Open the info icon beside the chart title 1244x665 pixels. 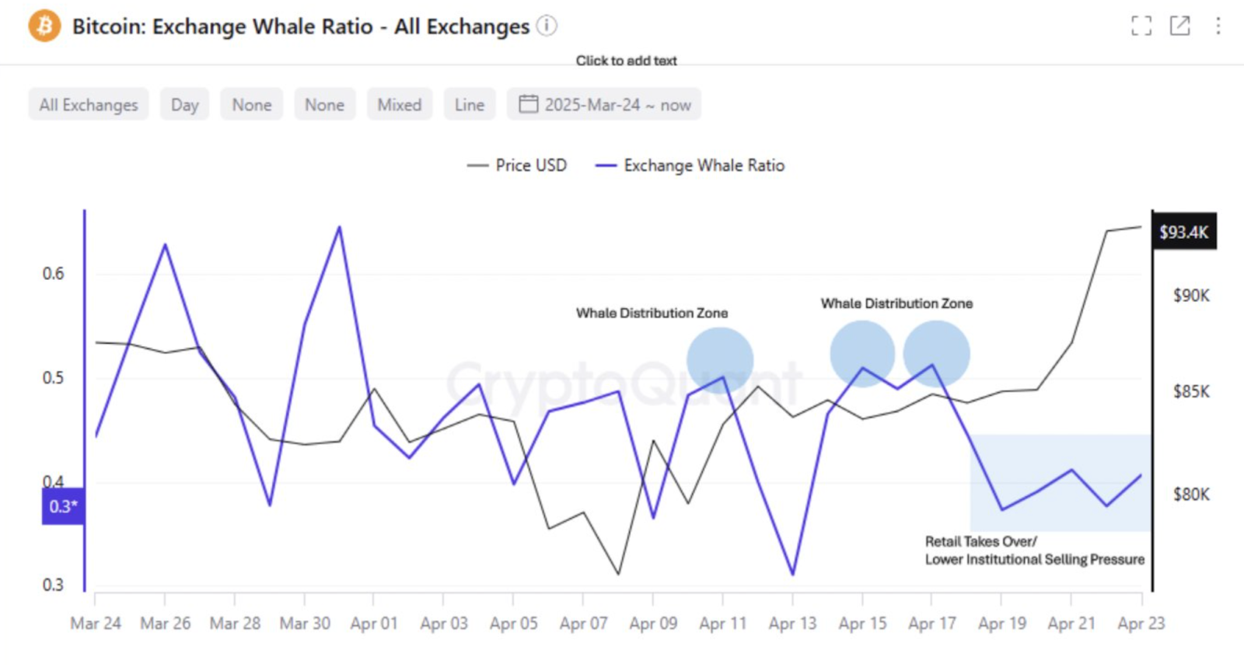[547, 26]
